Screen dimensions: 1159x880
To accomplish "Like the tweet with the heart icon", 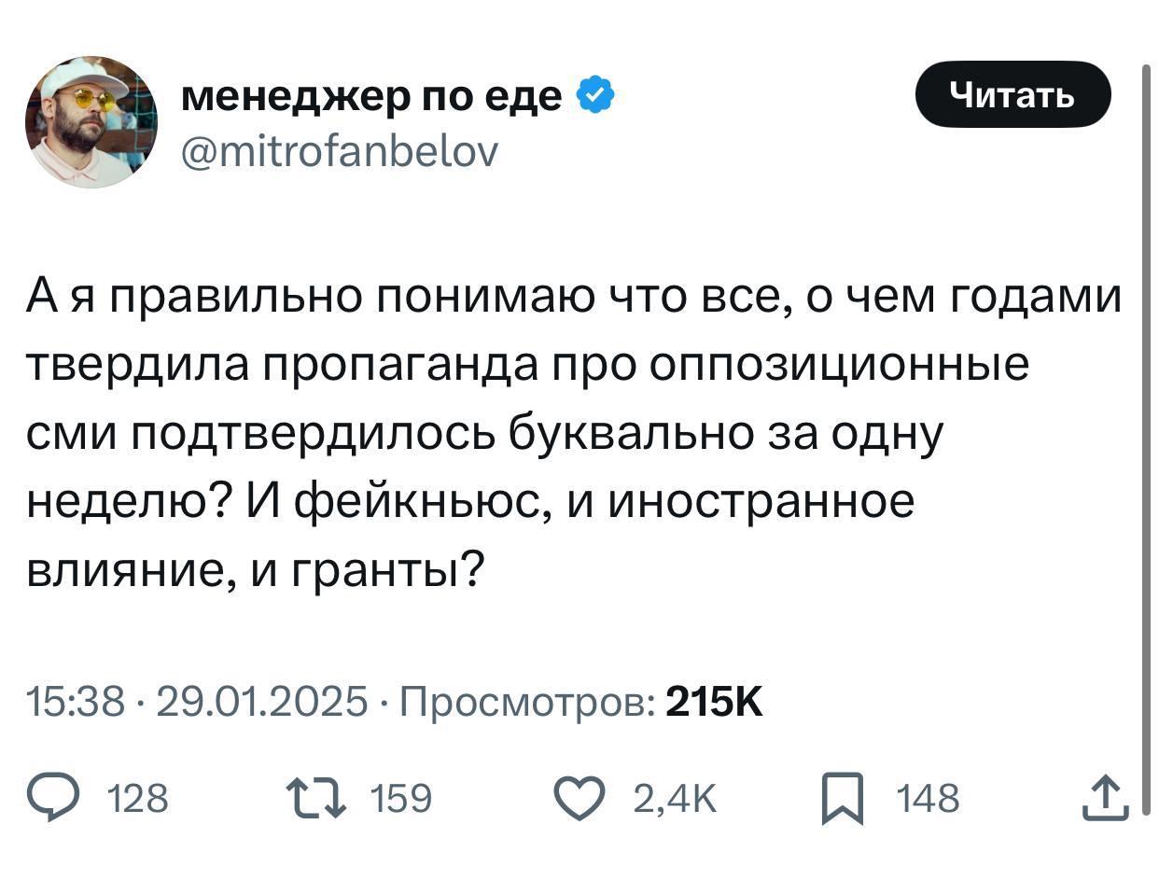I will pos(580,799).
